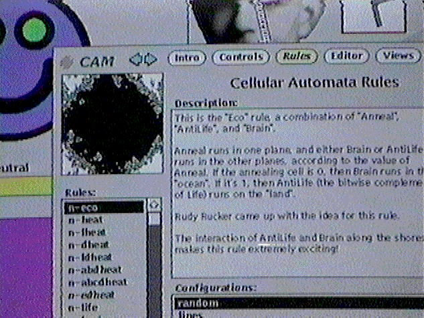Click the Rules list scroll-up arrow

pos(155,205)
